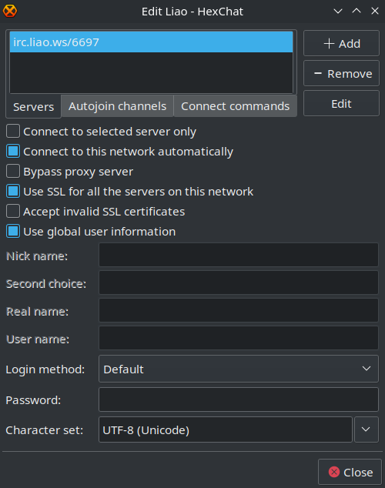
Task: Focus the Second choice field
Action: [239, 282]
